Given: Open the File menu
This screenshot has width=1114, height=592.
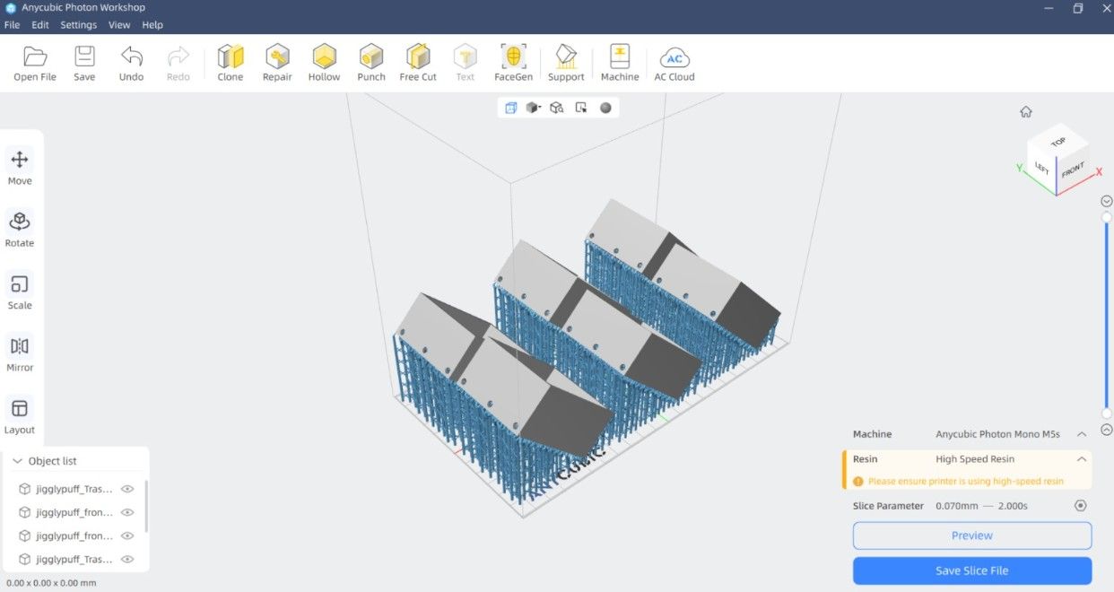Looking at the screenshot, I should point(12,25).
